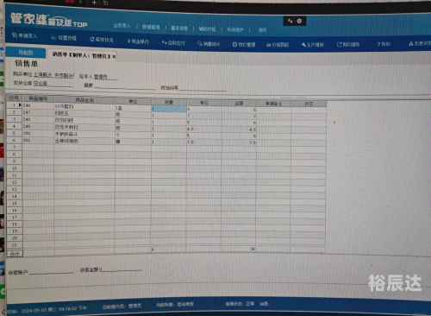Click the 状态 column header
The image size is (431, 316).
[309, 104]
